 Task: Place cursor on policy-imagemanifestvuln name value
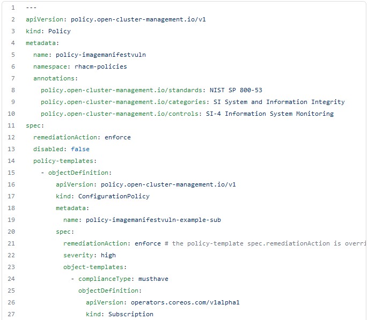pyautogui.click(x=101, y=55)
